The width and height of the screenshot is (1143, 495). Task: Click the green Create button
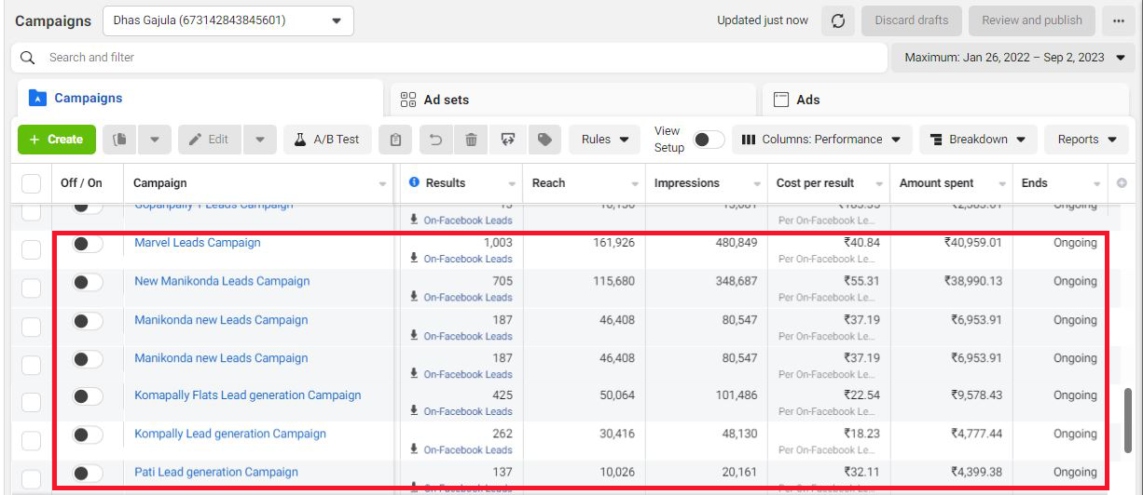click(57, 140)
